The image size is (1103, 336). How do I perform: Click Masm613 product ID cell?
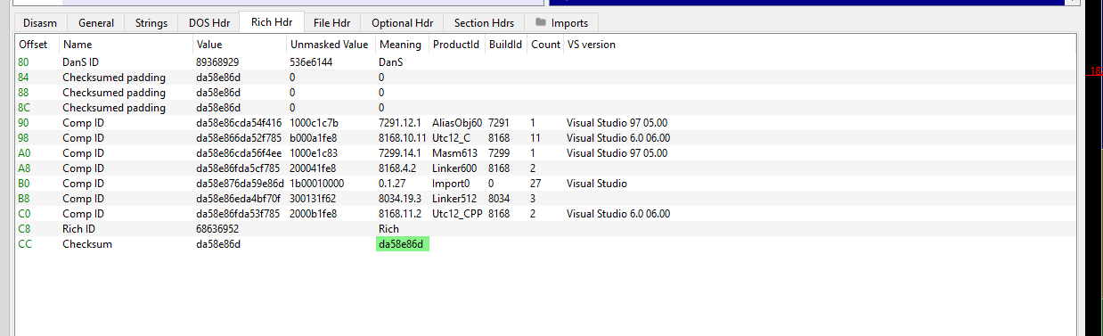[455, 153]
